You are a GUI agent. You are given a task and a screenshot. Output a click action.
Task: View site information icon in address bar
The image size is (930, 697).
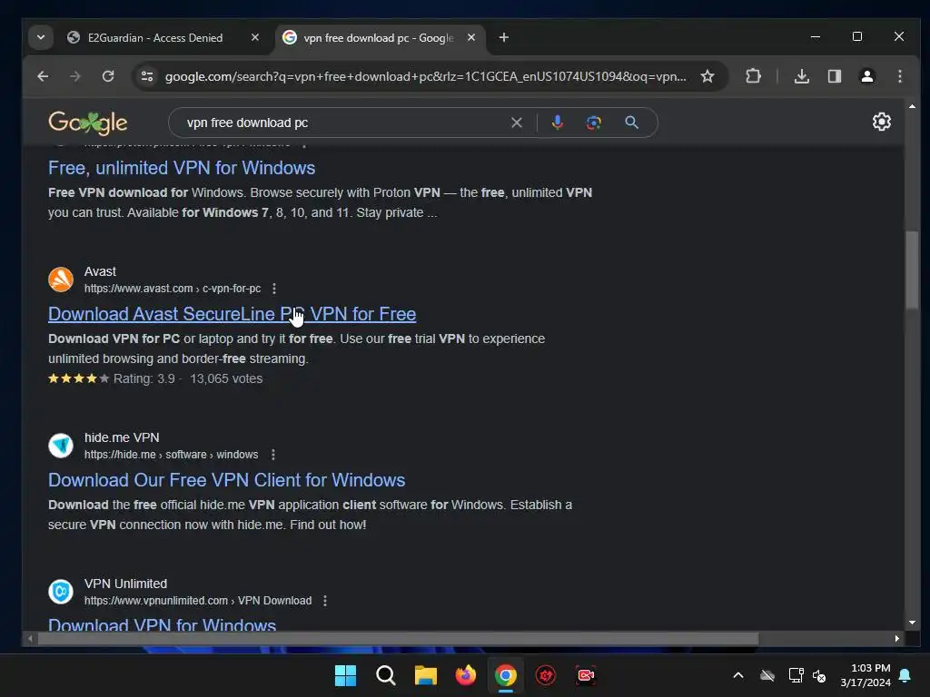(146, 76)
